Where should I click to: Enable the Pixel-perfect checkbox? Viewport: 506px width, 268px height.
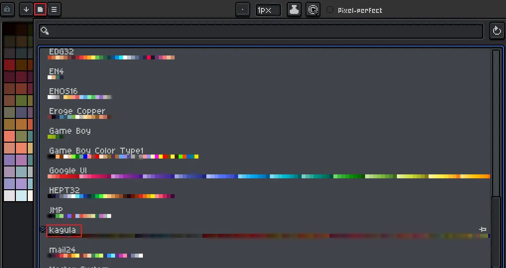(330, 10)
